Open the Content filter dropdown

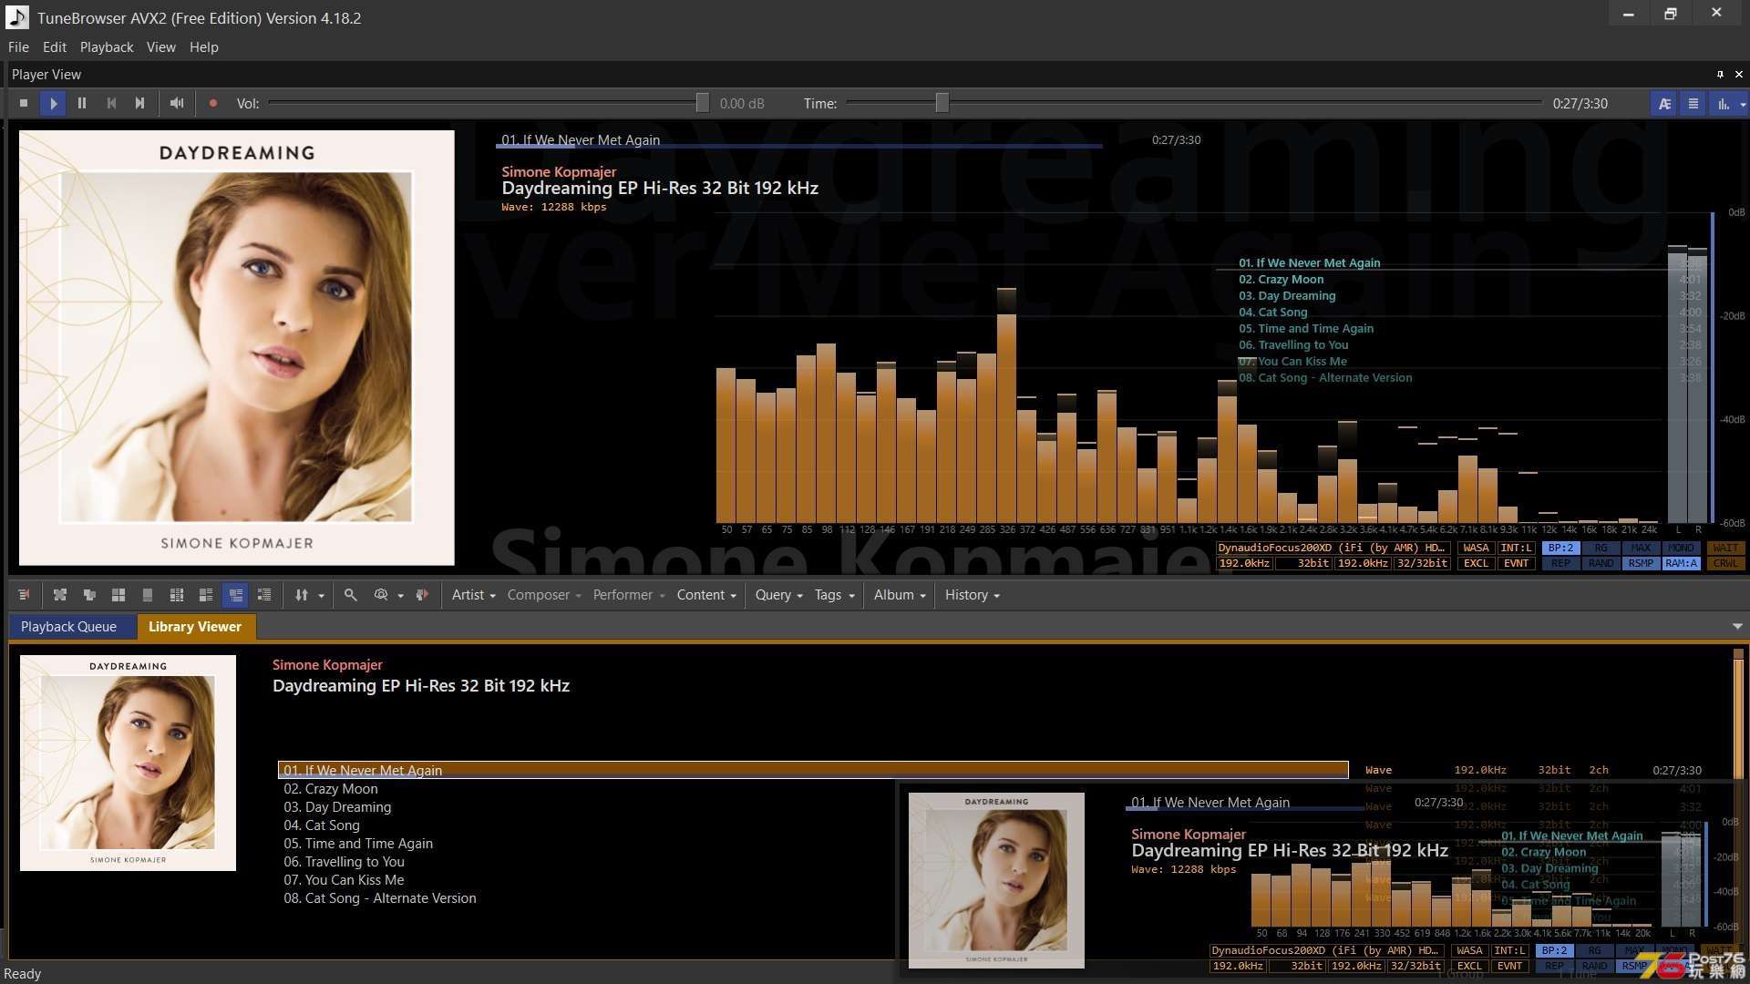(706, 595)
